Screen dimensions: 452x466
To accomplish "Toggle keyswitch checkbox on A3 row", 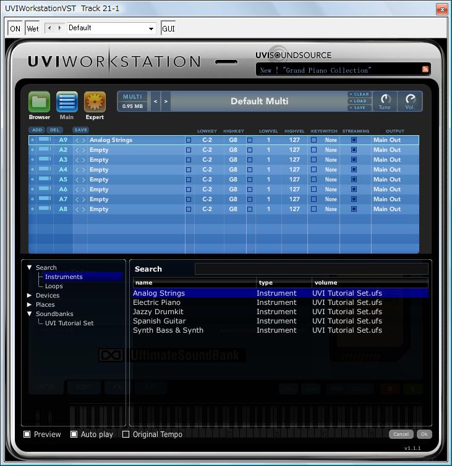I will [314, 160].
